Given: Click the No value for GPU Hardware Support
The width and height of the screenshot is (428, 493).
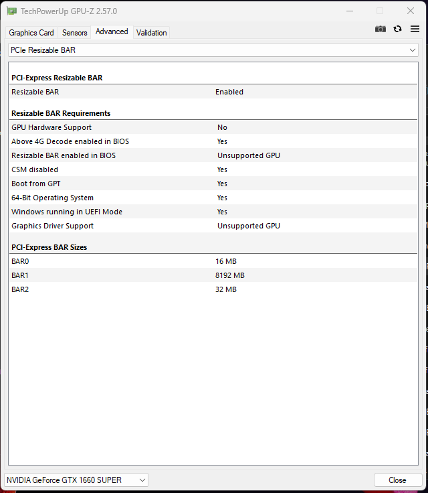Looking at the screenshot, I should [222, 127].
